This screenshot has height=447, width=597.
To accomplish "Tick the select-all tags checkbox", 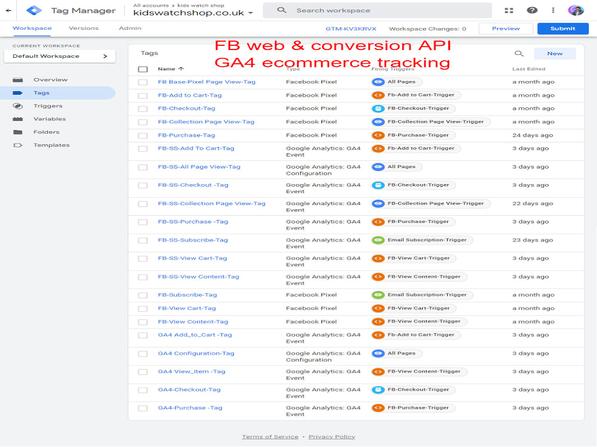I will coord(143,69).
